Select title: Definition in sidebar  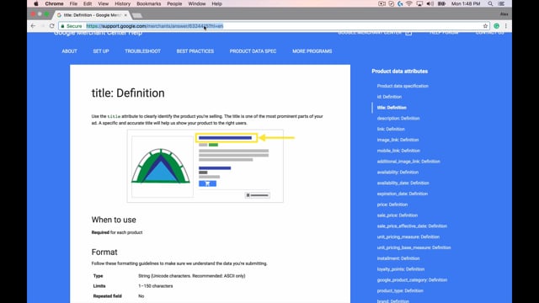392,108
